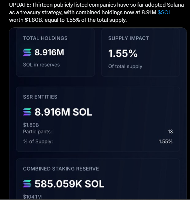Click the 1.55% value in % of Supply row

pos(166,141)
